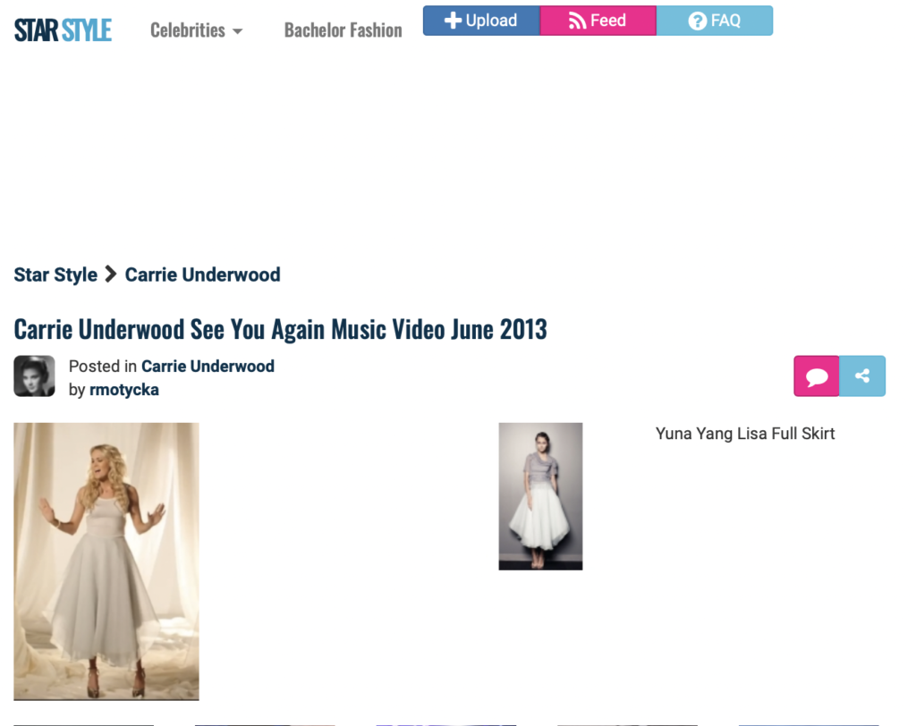
Task: Click the post title heading
Action: pos(280,329)
